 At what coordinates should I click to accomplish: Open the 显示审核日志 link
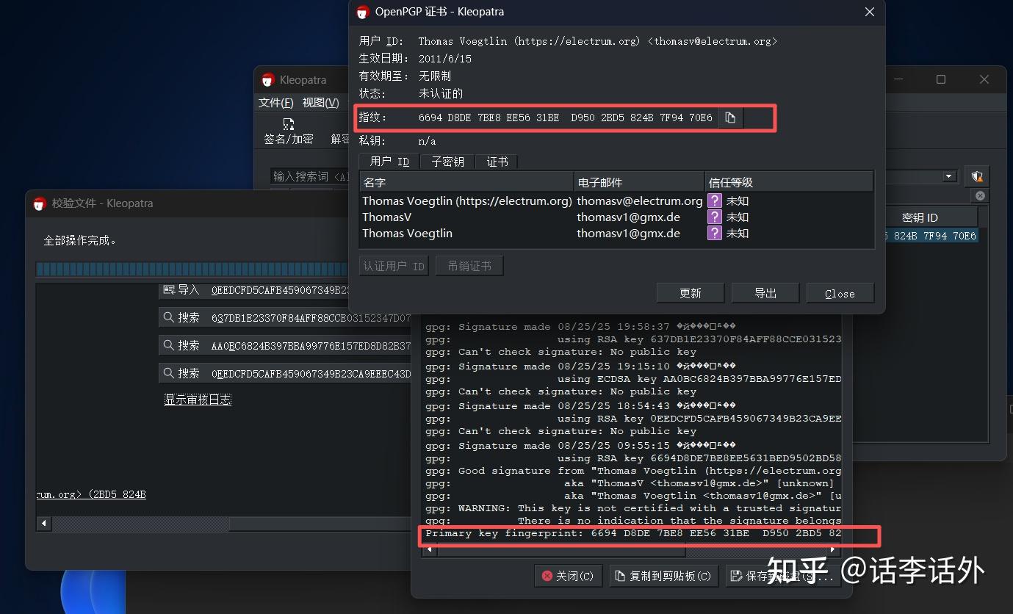pos(198,400)
